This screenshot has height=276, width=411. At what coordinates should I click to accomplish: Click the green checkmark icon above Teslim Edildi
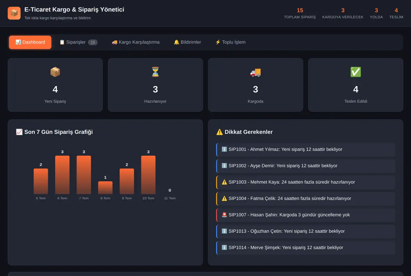tap(356, 72)
